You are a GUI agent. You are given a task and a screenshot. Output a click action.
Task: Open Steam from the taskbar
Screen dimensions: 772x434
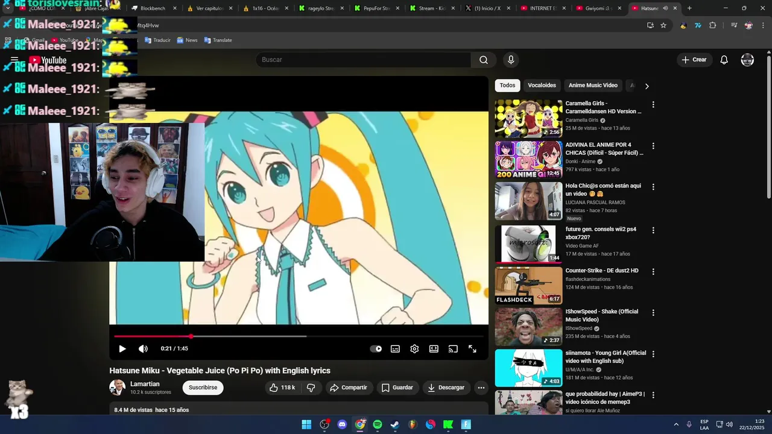point(395,424)
